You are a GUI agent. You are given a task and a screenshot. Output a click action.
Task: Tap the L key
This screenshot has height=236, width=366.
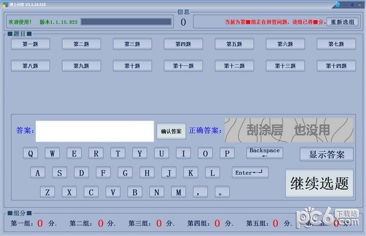(x=212, y=173)
